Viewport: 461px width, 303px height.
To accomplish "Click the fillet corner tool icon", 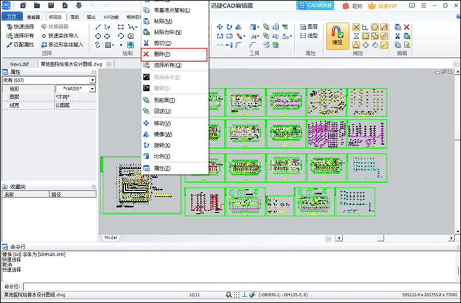I will coord(238,45).
